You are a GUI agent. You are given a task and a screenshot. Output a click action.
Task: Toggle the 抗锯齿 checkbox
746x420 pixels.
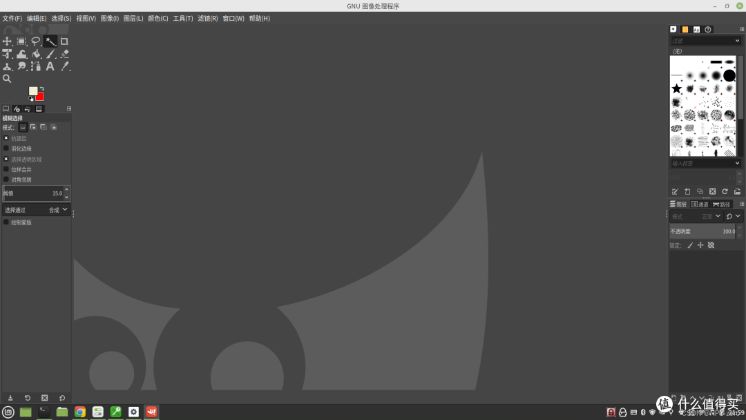[6, 138]
